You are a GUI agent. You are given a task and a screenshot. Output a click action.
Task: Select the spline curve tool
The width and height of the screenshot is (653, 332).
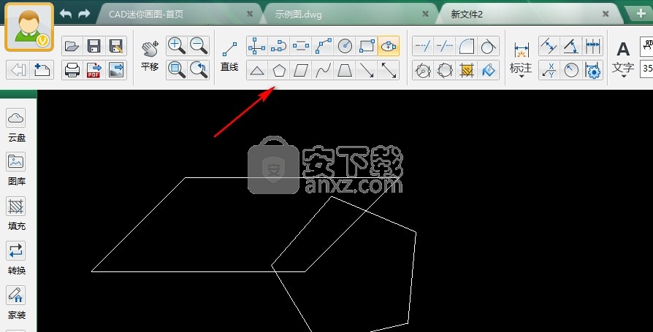click(x=323, y=70)
